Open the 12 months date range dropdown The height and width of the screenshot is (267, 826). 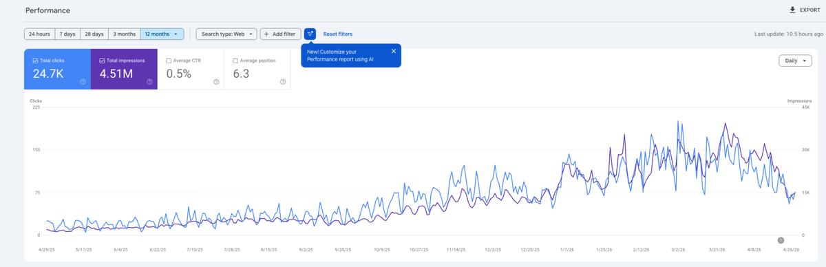(x=162, y=34)
